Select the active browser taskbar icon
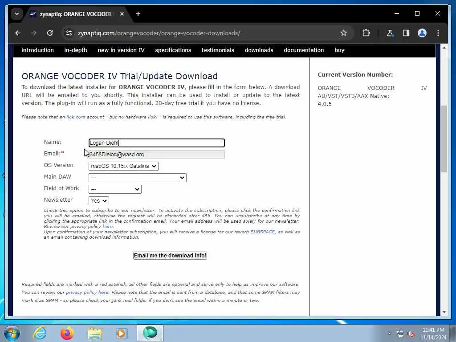456x342 pixels. tap(150, 333)
